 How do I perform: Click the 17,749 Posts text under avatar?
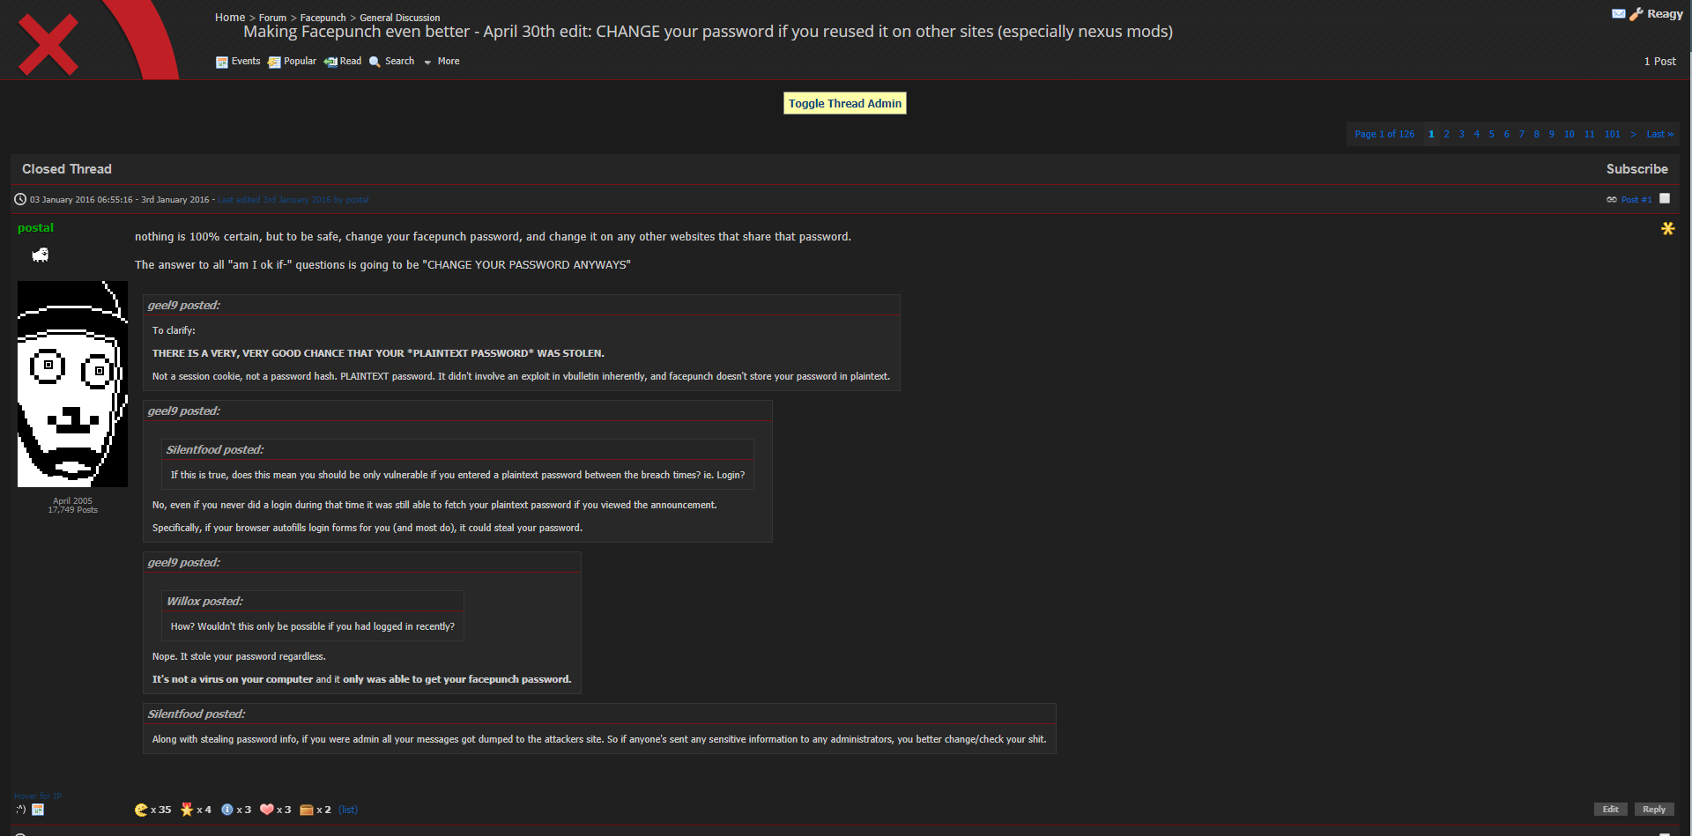click(72, 510)
